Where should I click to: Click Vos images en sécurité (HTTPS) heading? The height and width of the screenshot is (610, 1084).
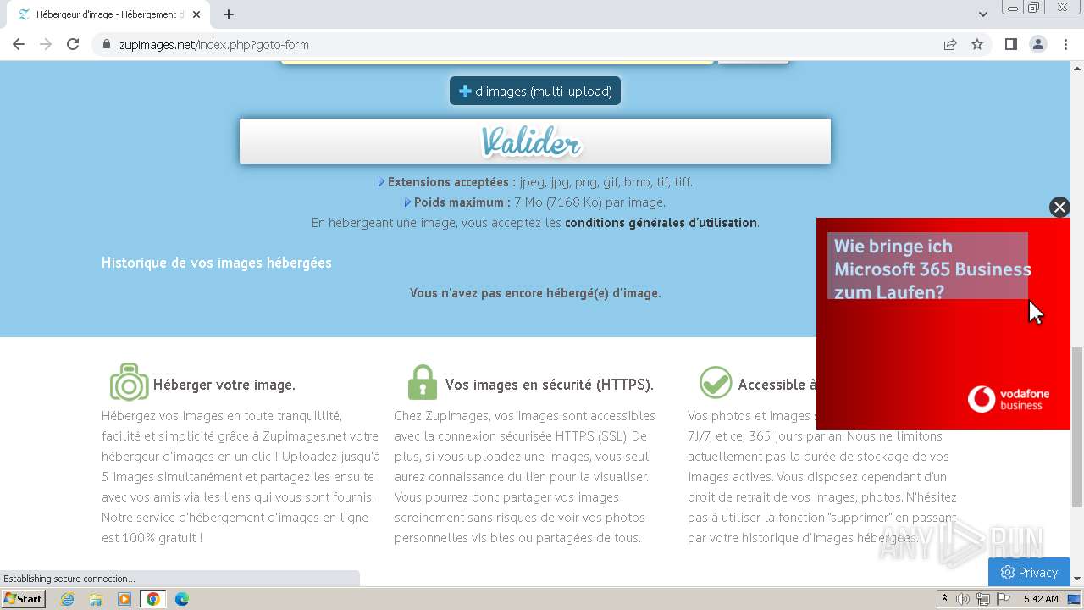coord(550,385)
